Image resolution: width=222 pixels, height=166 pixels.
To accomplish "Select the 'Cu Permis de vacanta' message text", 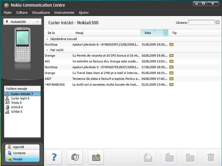I will point(106,56).
